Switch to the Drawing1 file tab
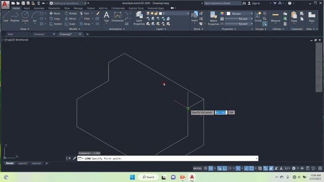This screenshot has width=324, height=182. [x=39, y=34]
